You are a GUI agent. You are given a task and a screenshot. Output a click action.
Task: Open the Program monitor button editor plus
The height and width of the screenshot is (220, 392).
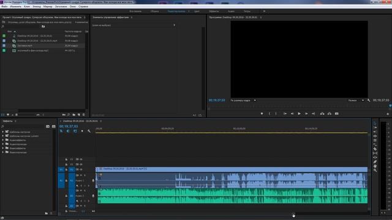click(388, 114)
